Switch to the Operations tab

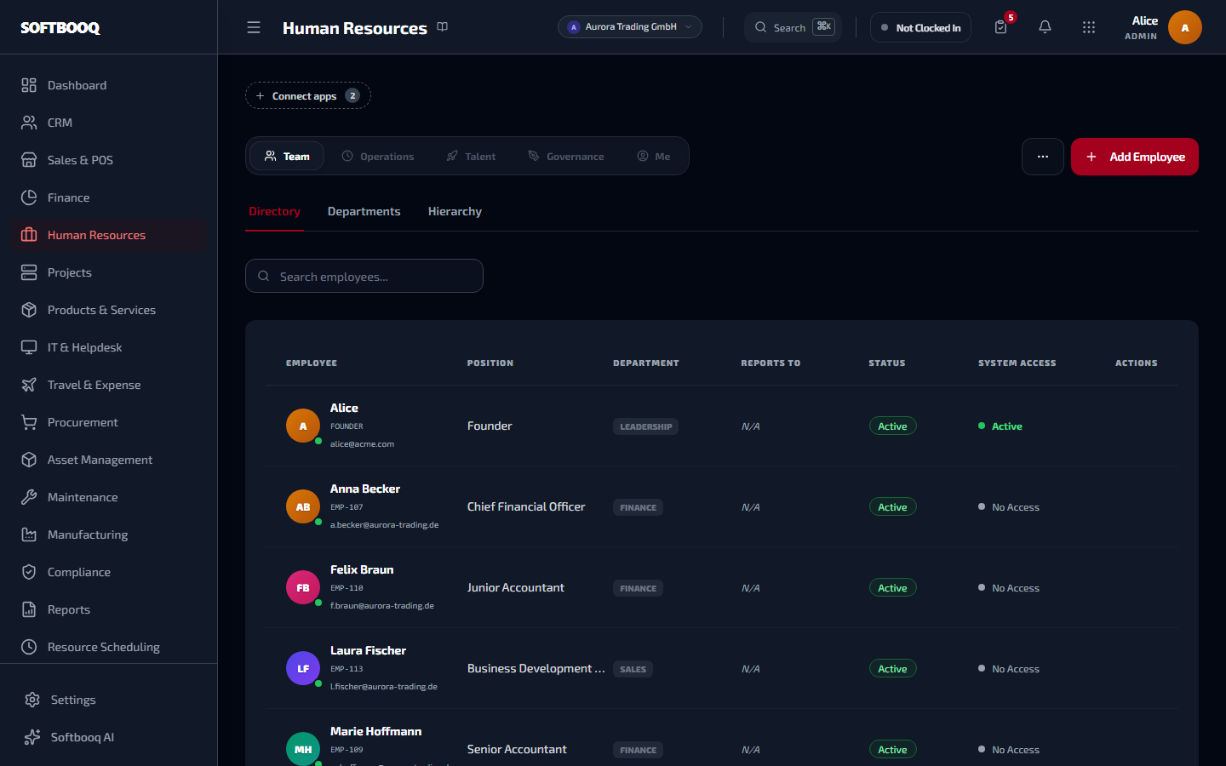[x=378, y=156]
